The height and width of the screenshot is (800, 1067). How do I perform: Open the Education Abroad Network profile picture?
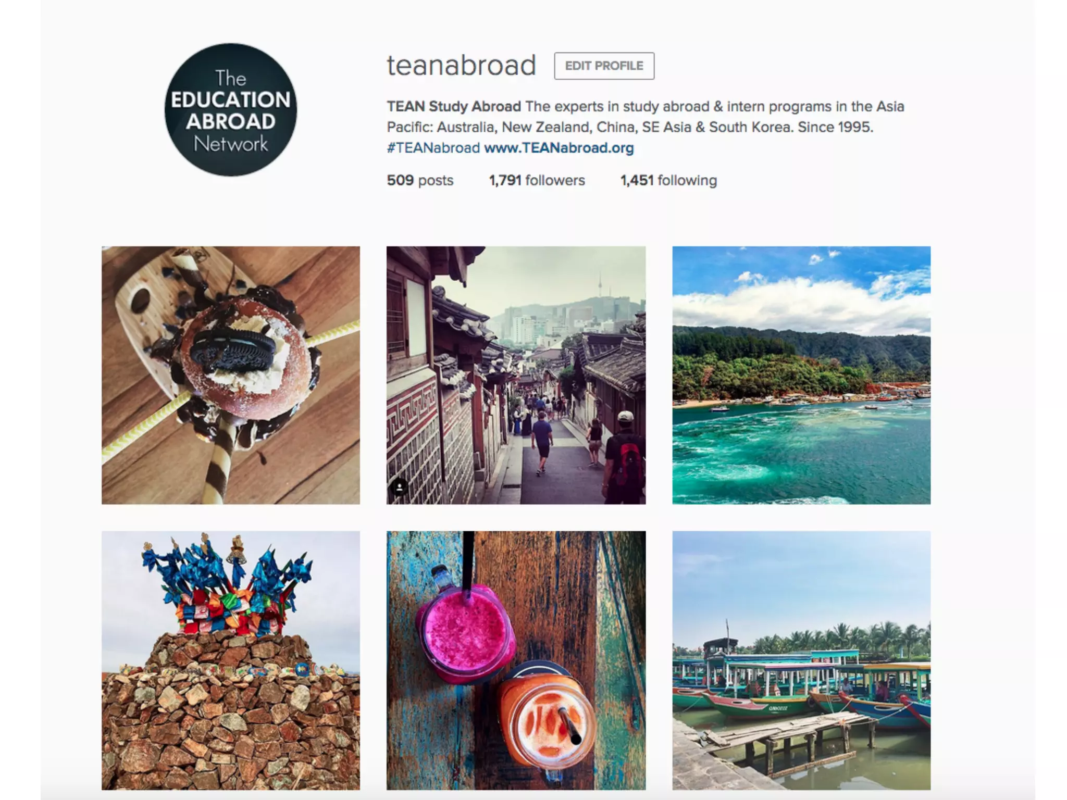click(x=230, y=110)
